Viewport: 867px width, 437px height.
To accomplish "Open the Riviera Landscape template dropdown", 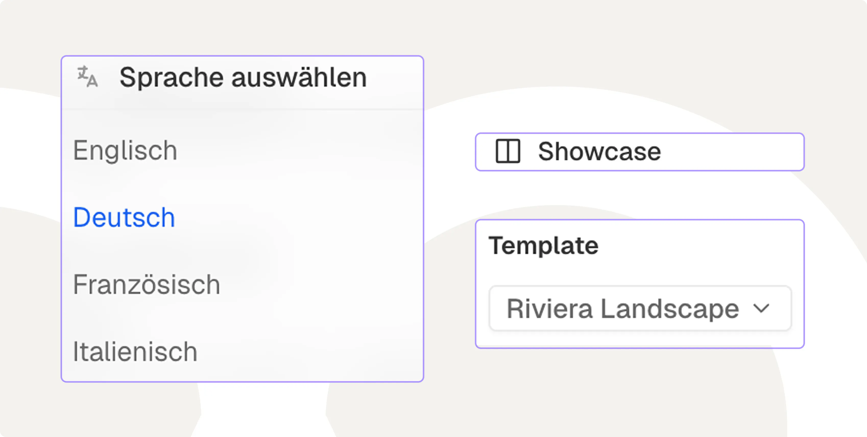I will coord(640,308).
